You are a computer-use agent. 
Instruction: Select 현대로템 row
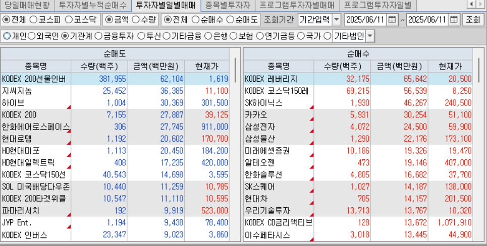[x=115, y=139]
